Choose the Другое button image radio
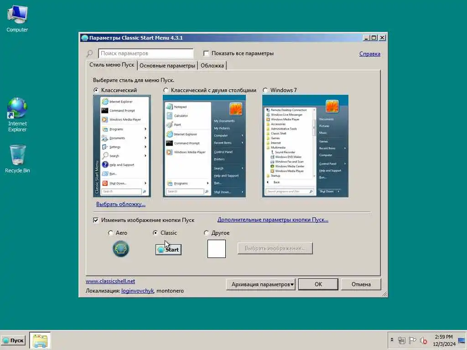The height and width of the screenshot is (350, 467). coord(206,233)
